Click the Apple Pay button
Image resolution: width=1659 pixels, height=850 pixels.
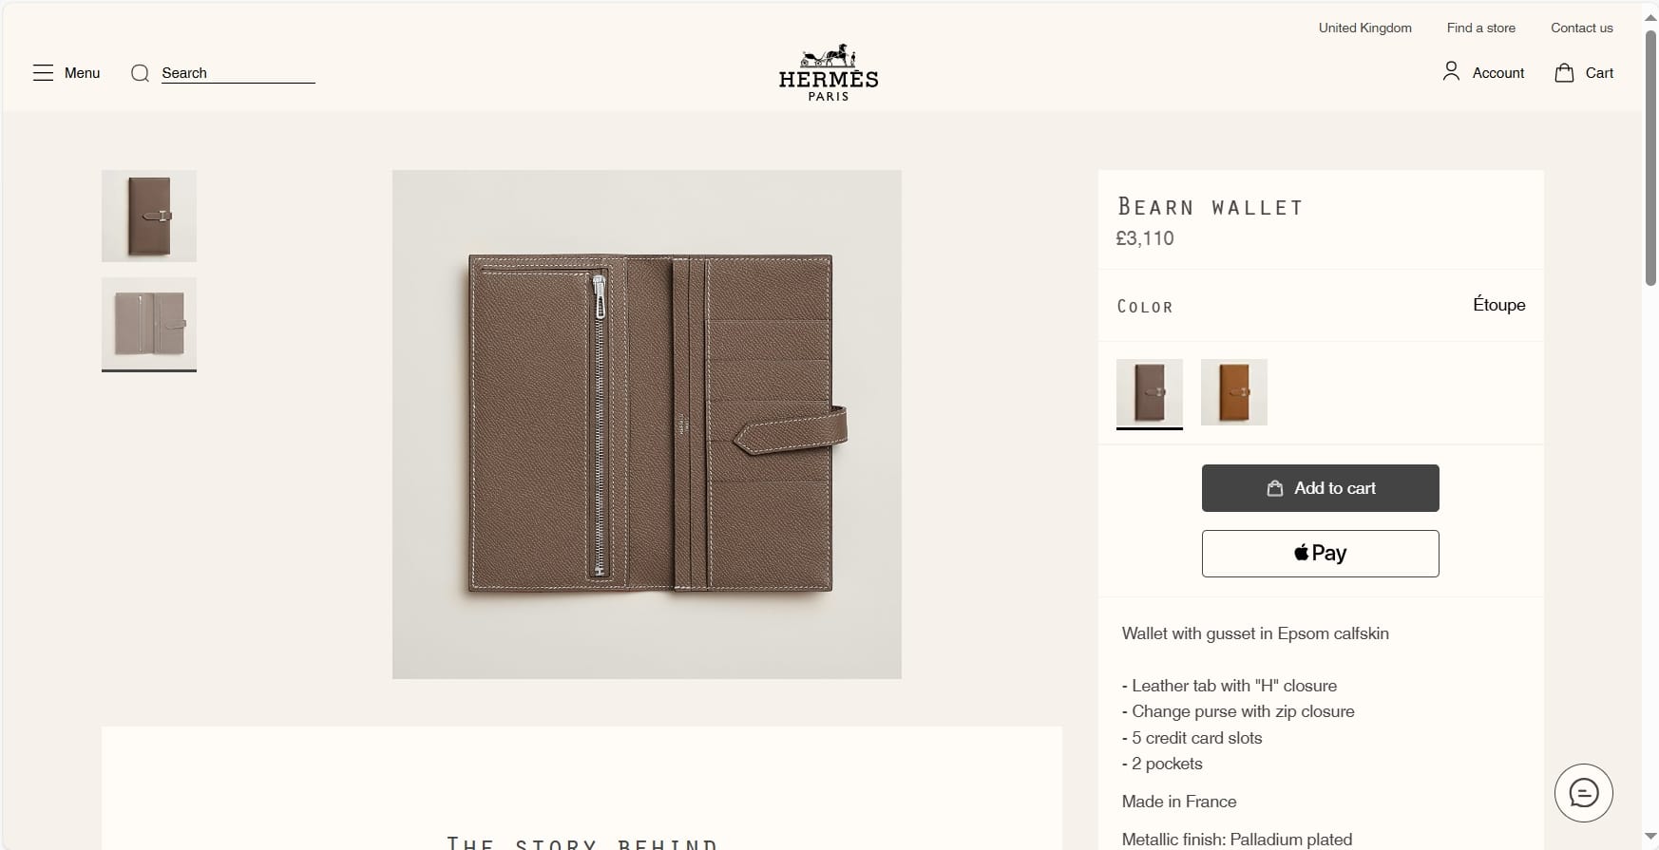point(1320,554)
